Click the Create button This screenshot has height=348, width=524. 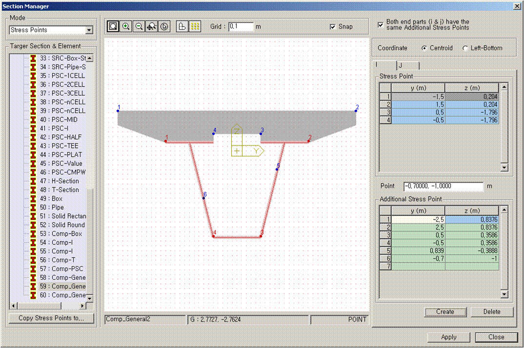pos(445,311)
